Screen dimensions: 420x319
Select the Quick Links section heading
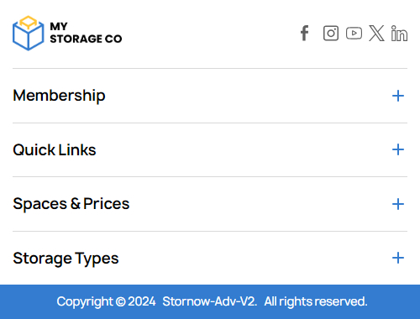[x=55, y=149]
